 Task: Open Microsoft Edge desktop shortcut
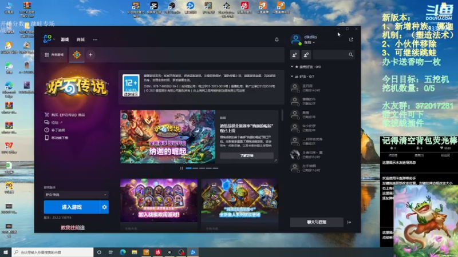coord(9,89)
